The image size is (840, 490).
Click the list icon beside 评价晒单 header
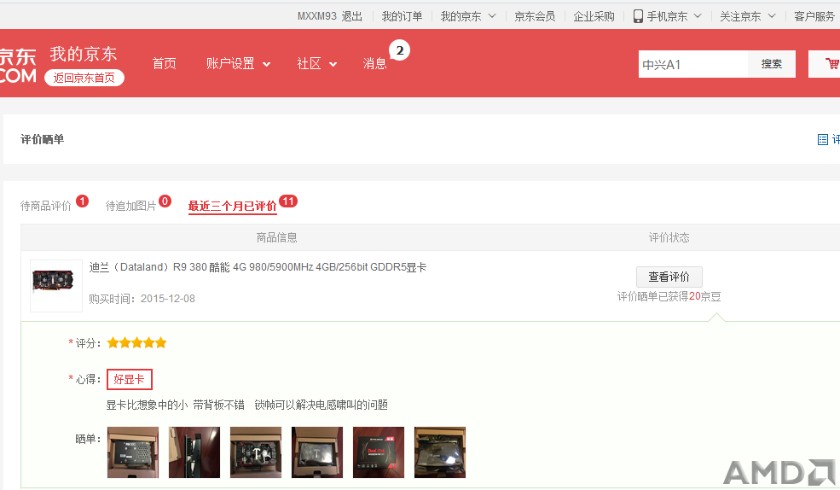pos(823,139)
